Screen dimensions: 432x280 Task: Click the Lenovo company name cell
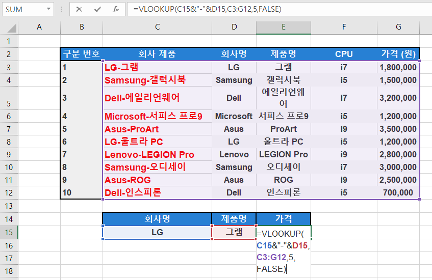point(234,154)
